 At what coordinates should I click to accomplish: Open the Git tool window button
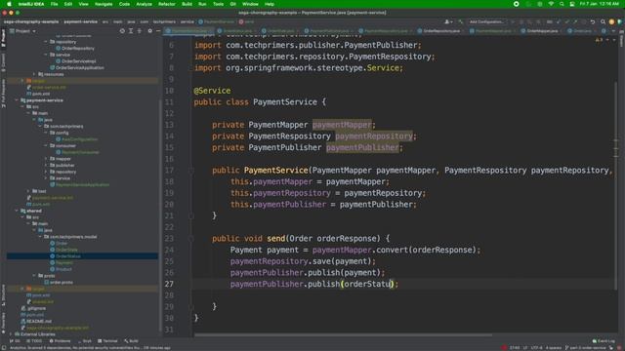[x=15, y=341]
